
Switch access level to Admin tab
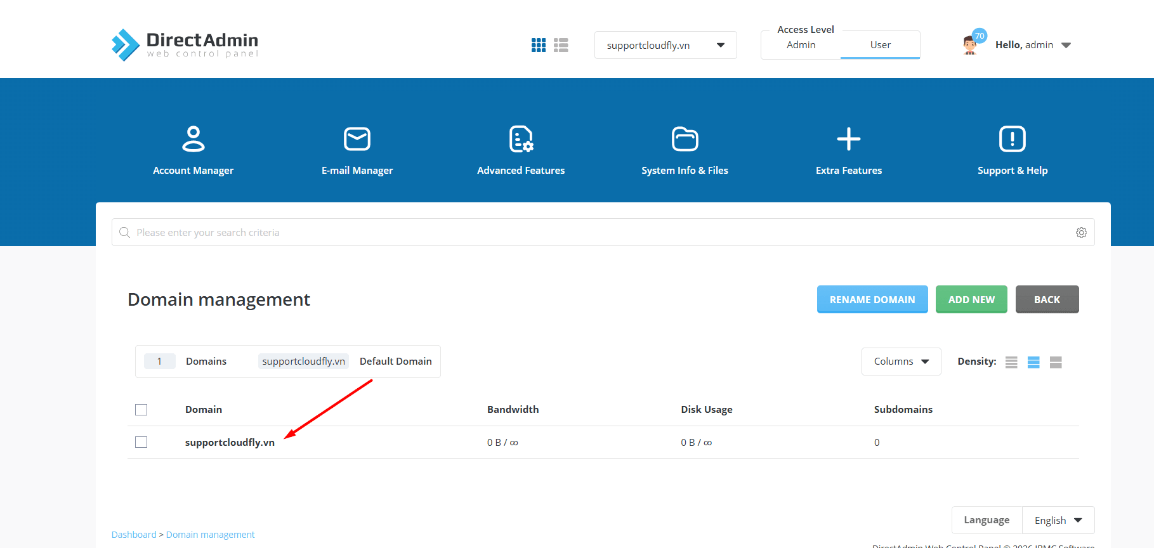tap(801, 45)
